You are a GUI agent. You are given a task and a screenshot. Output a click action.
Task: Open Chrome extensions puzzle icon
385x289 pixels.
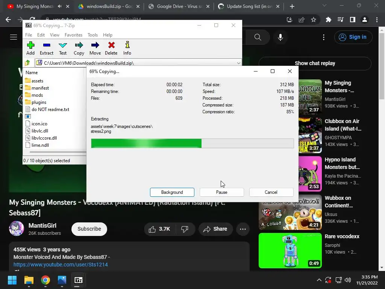point(328,20)
